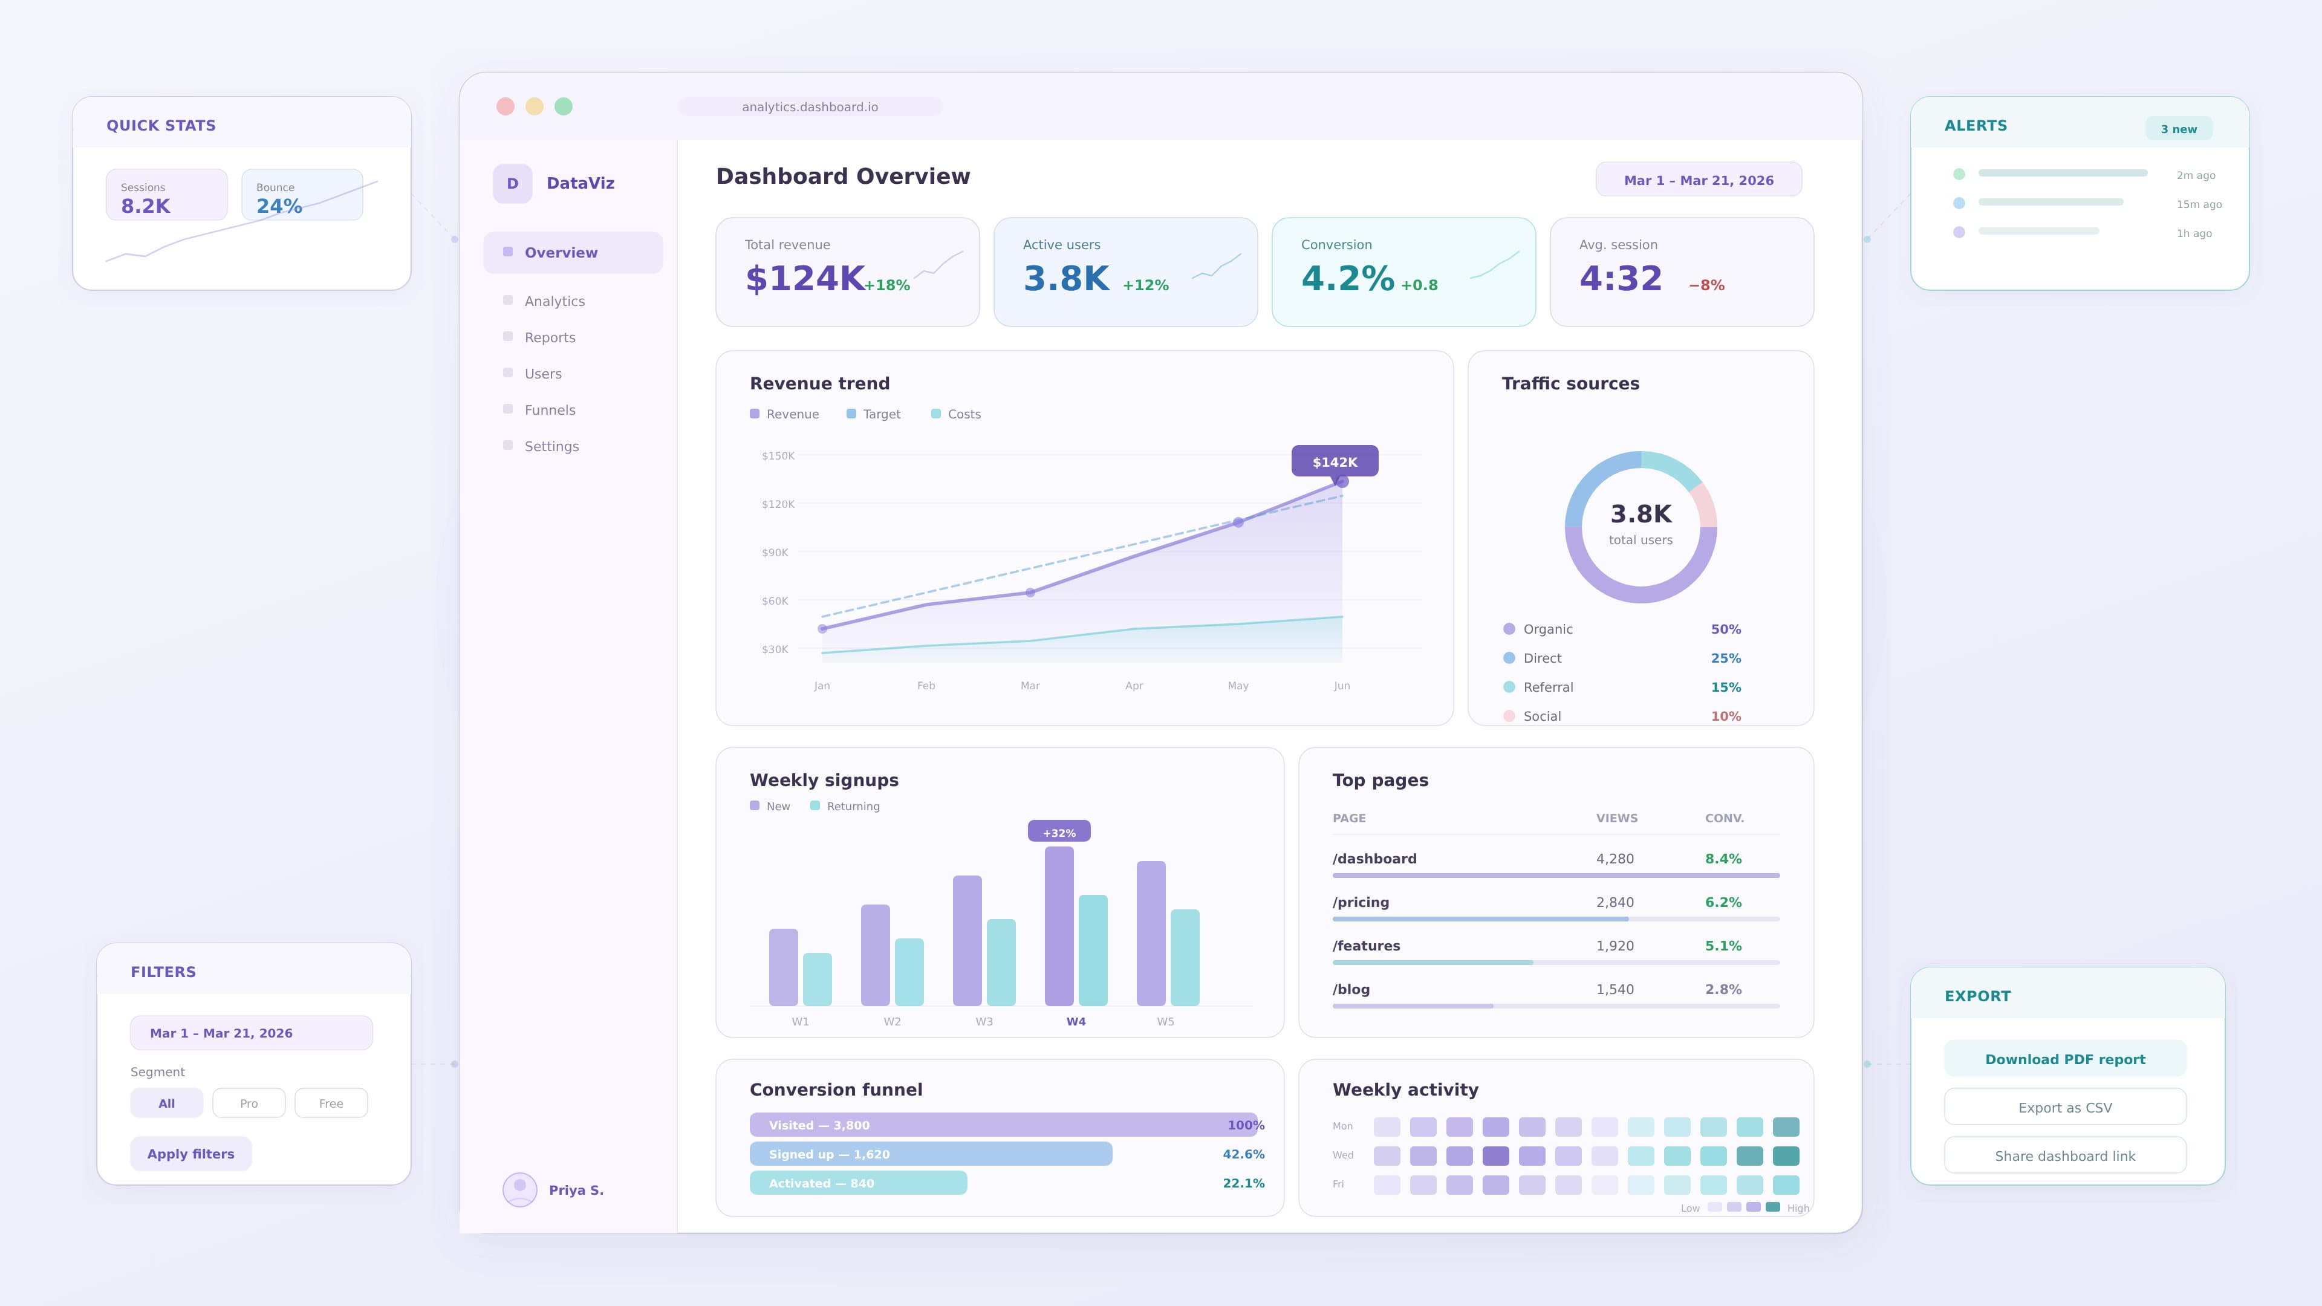Image resolution: width=2322 pixels, height=1306 pixels.
Task: Click the Referral legend dot
Action: click(x=1509, y=687)
